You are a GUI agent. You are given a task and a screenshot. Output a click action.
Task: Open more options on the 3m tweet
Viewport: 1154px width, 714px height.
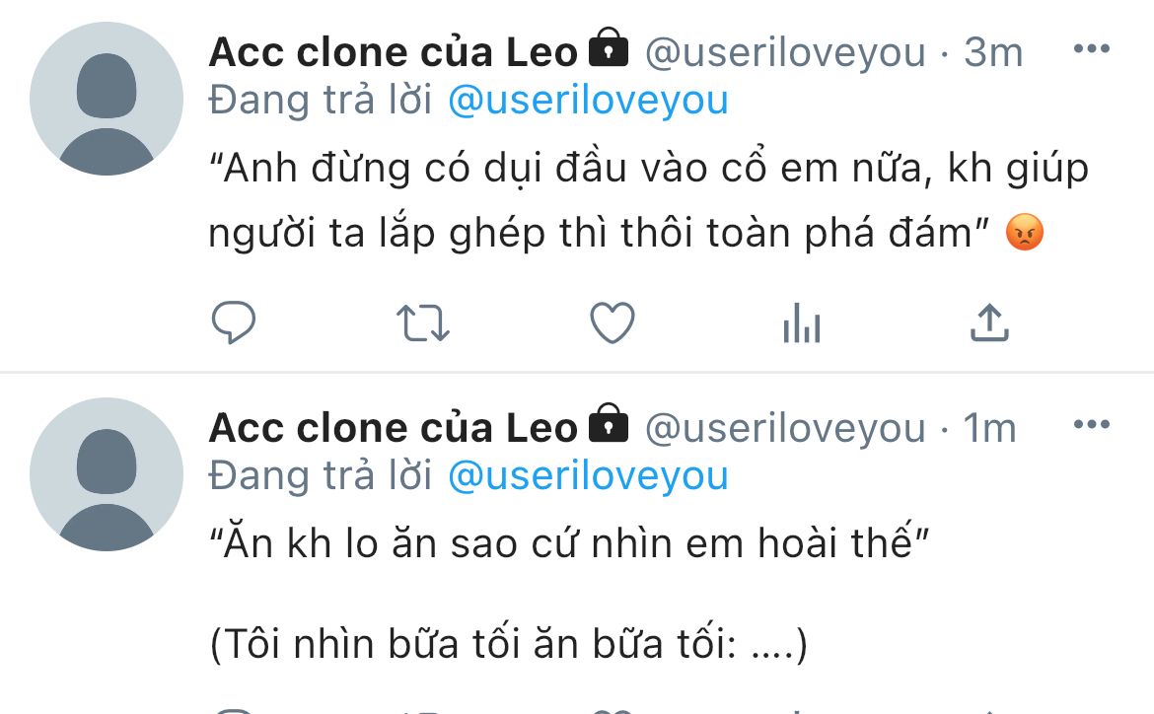click(1091, 49)
